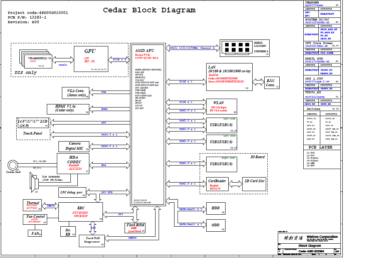Select the KBC NUVOTON block
371x258 pixels.
click(x=80, y=212)
